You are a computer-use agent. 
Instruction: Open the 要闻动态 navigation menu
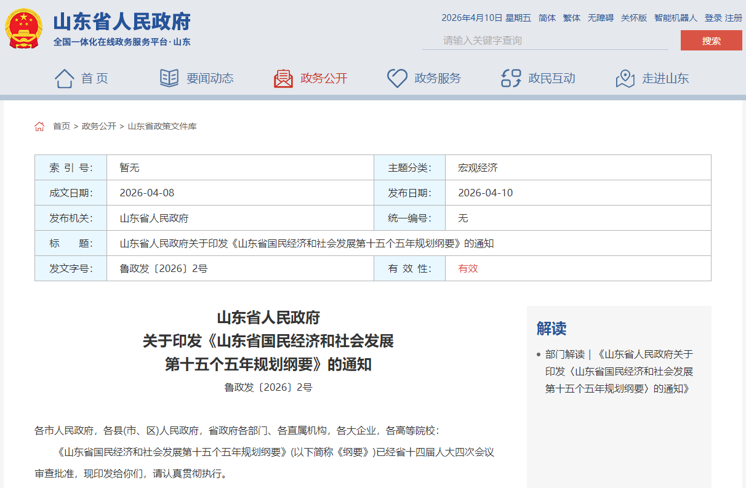(x=210, y=78)
